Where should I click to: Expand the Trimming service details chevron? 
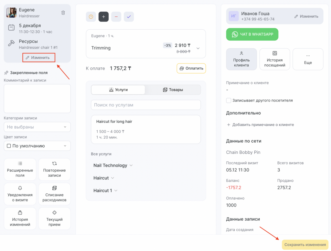pos(198,48)
